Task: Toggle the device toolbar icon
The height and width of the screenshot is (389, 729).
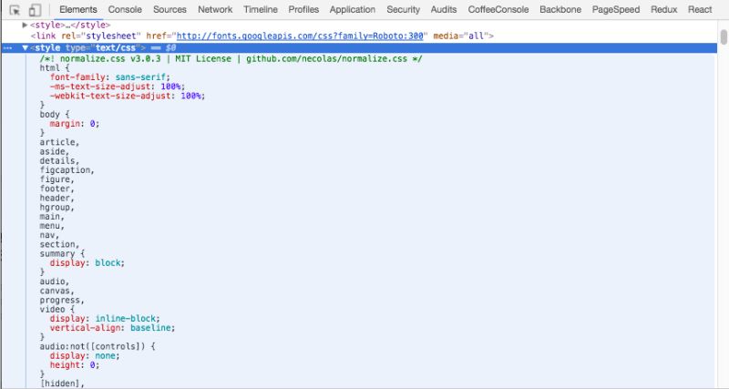Action: click(x=35, y=10)
